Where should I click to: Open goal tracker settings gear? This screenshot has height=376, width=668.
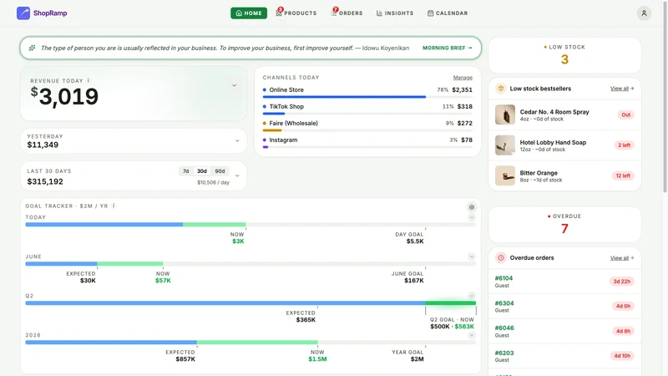point(472,207)
